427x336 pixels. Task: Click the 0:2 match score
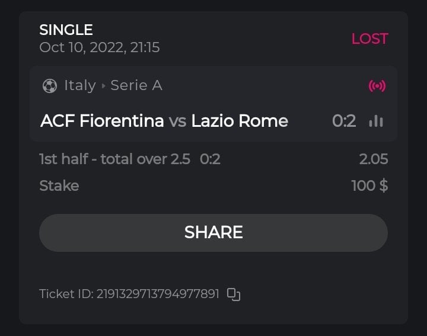(344, 121)
